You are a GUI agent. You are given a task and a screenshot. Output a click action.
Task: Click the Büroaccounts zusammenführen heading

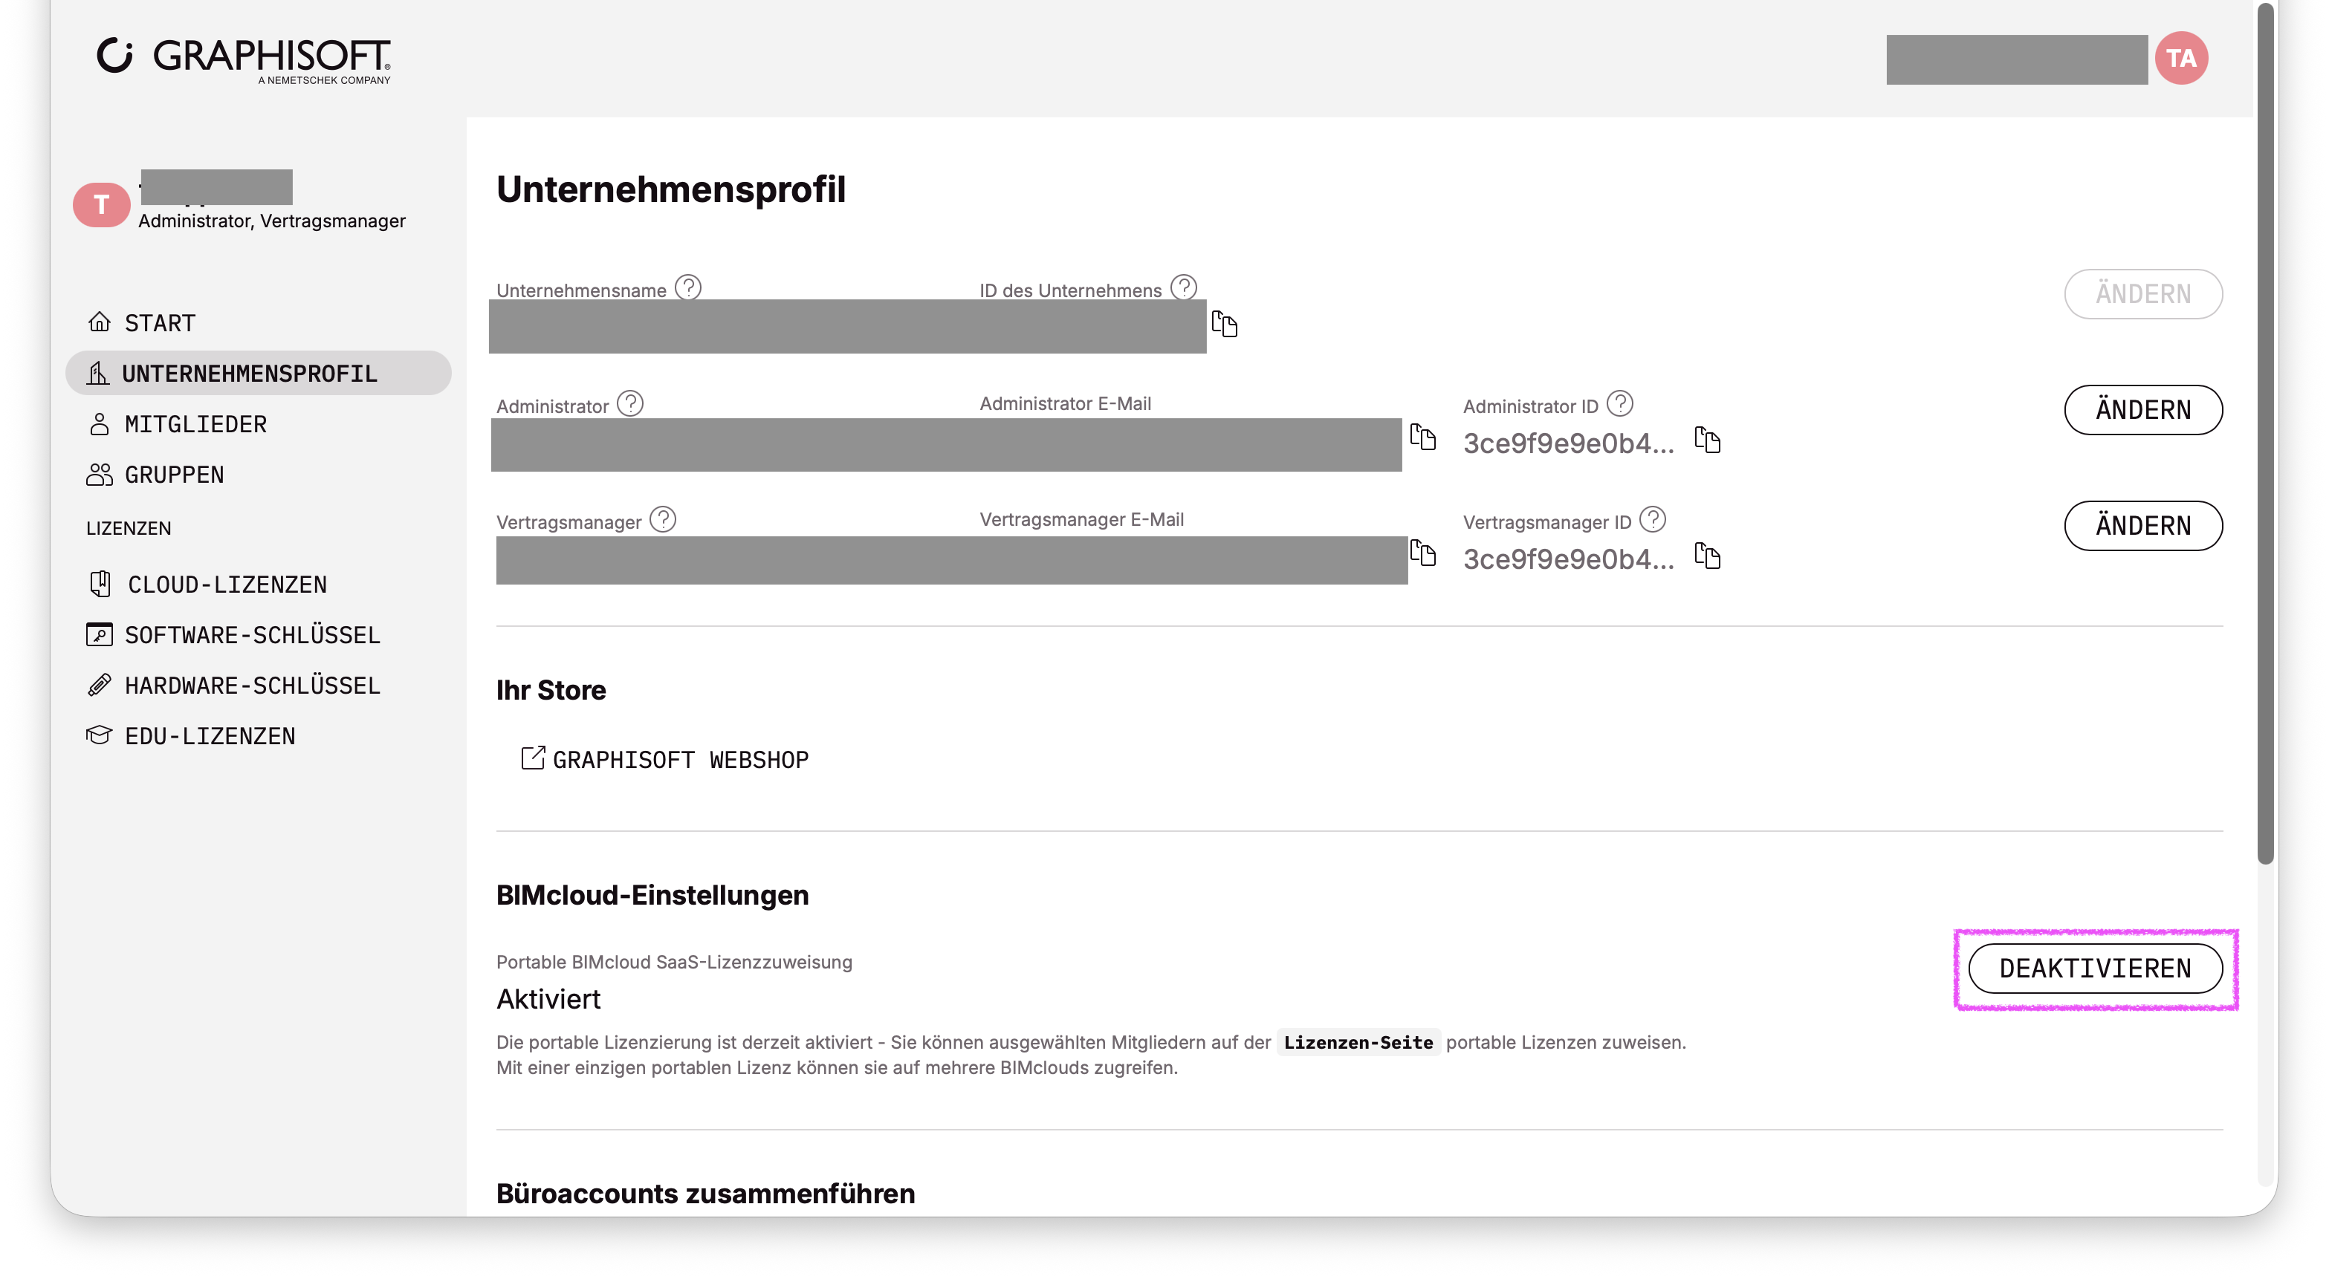pos(705,1193)
